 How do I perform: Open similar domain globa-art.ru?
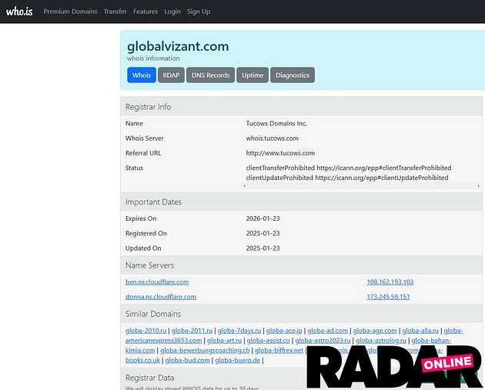tap(224, 340)
